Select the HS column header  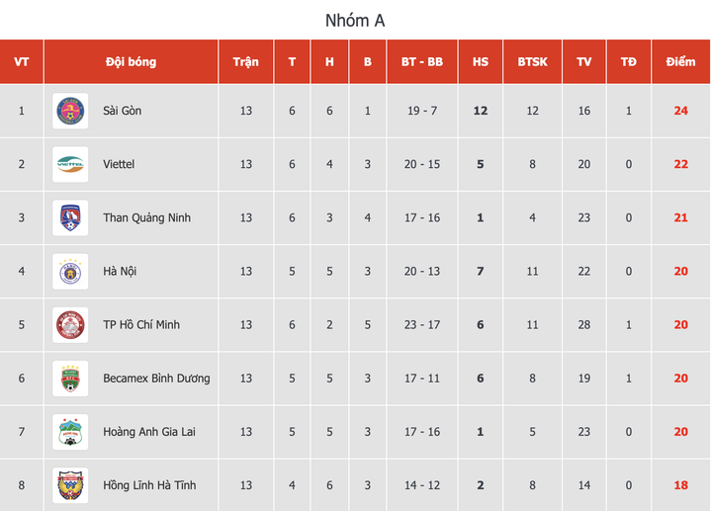click(x=481, y=61)
